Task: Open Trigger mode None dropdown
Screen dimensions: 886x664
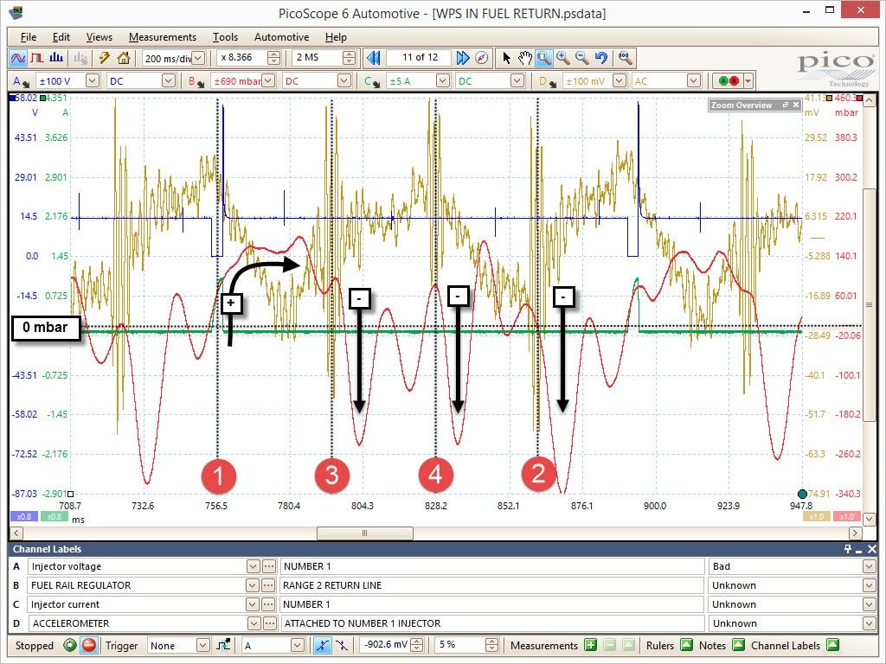Action: (202, 645)
